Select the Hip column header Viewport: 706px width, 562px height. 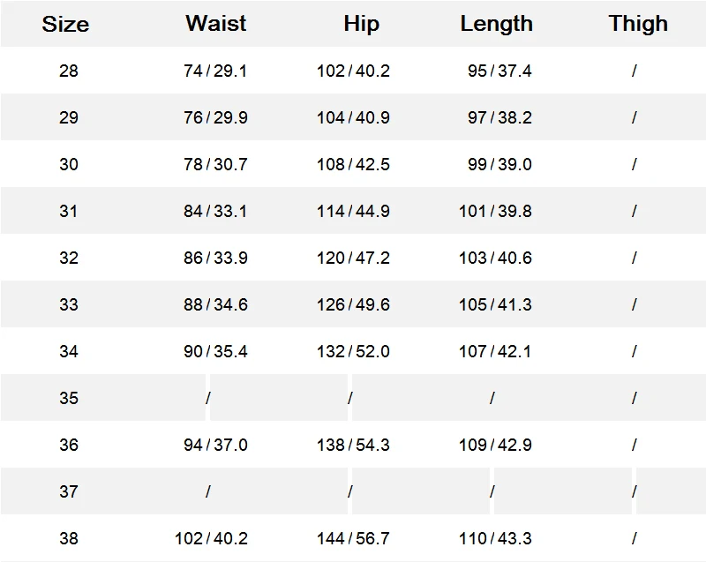coord(361,23)
